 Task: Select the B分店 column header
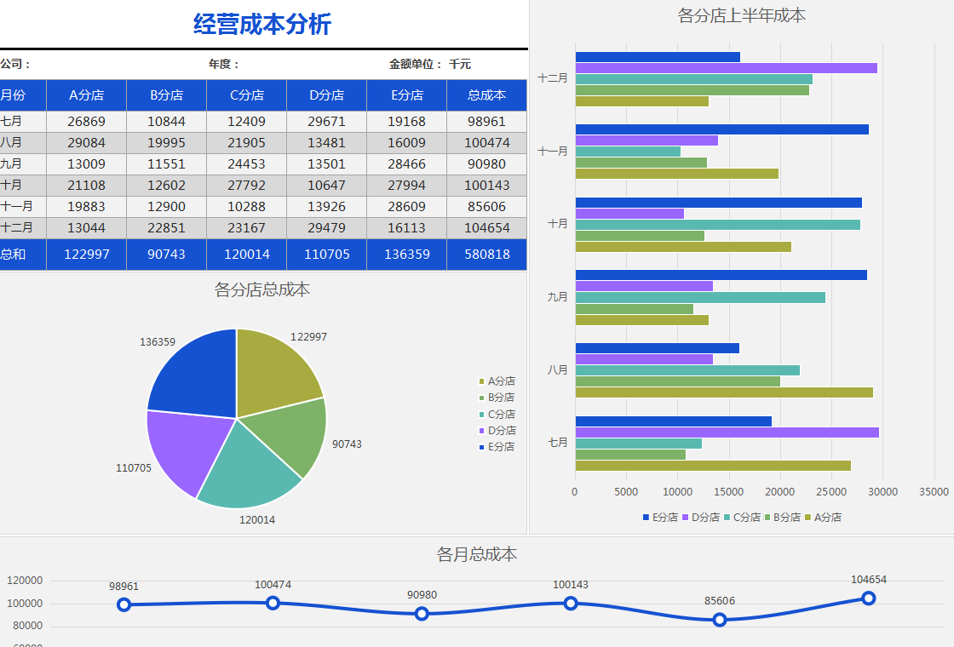(x=167, y=95)
